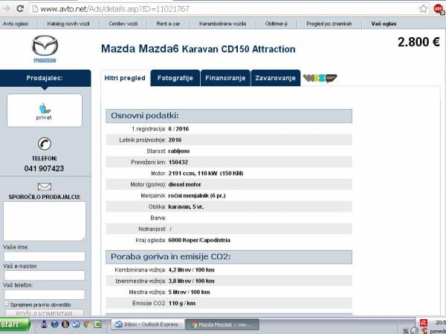Click the 'diesel motor' fuel value
The image size is (446, 334).
pyautogui.click(x=184, y=185)
